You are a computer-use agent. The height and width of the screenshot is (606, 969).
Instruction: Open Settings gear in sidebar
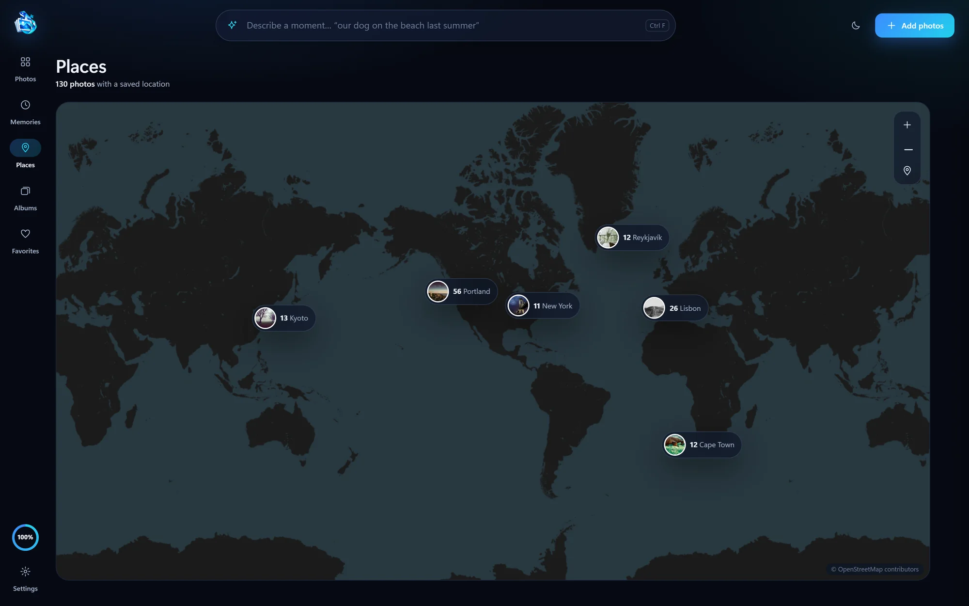[x=25, y=579]
